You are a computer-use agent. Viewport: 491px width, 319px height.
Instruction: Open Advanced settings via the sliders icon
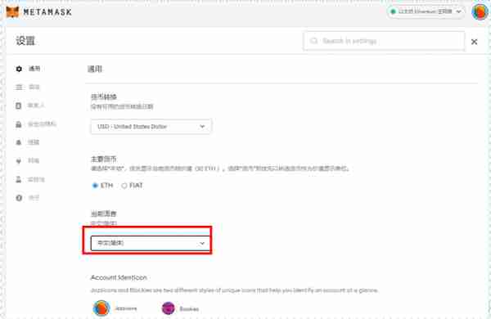[x=19, y=87]
